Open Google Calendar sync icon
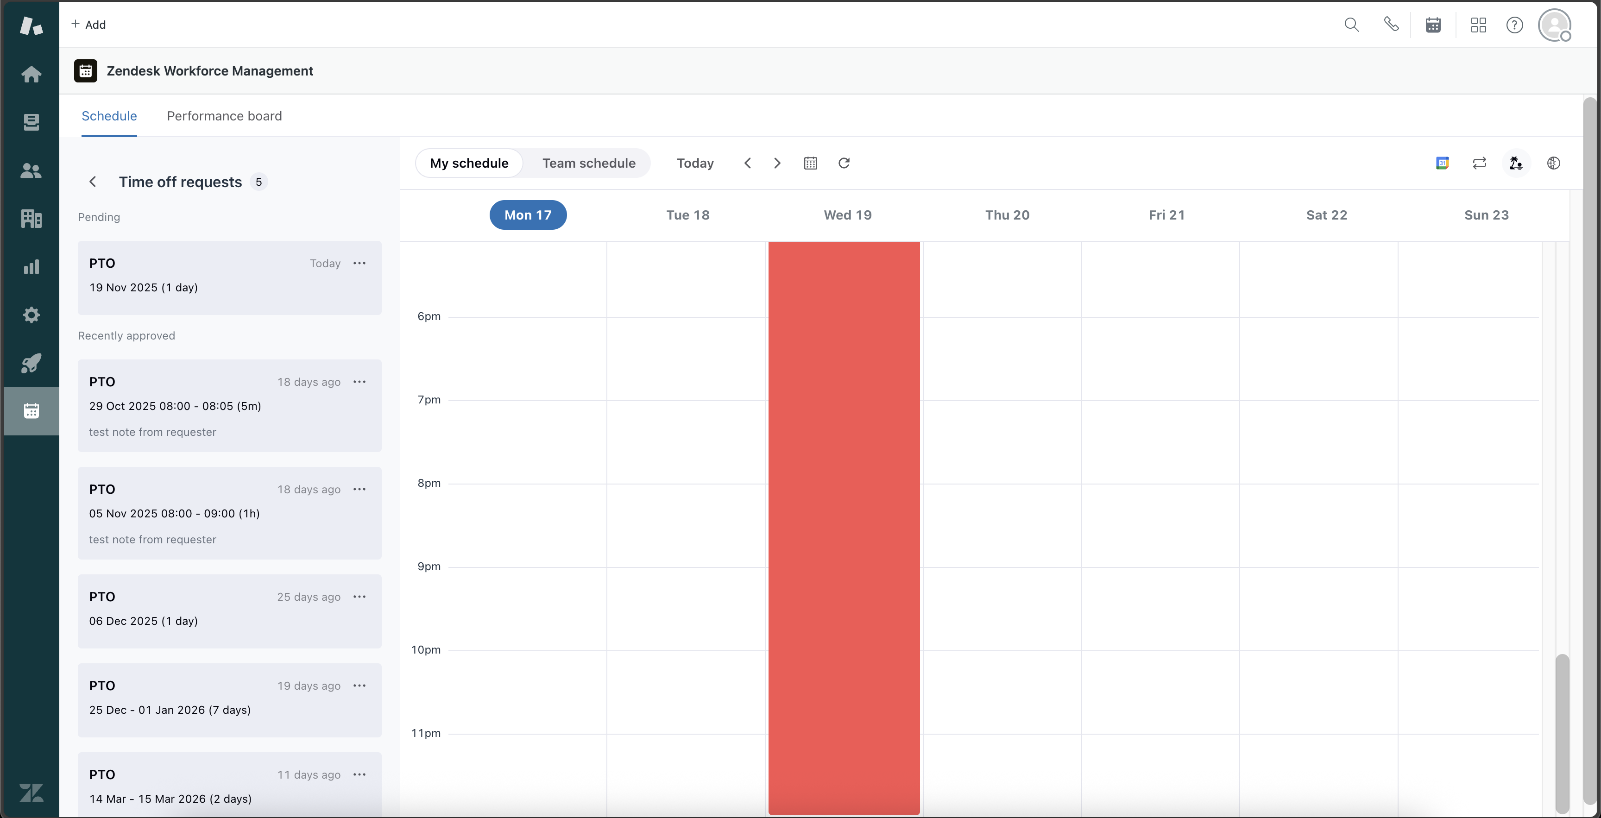Viewport: 1601px width, 818px height. click(1443, 163)
